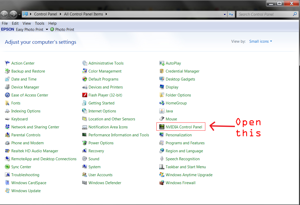Go forward with the Forward button
Screen dimensions: 300x205
(13, 14)
